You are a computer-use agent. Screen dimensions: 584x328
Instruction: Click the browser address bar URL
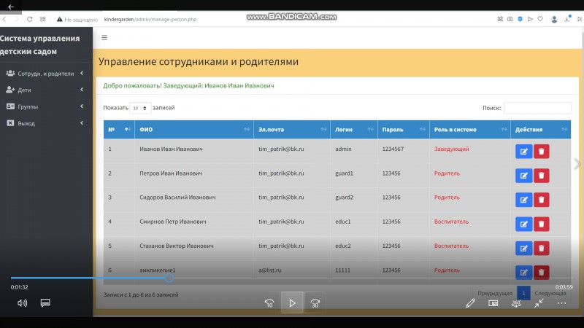coord(150,20)
